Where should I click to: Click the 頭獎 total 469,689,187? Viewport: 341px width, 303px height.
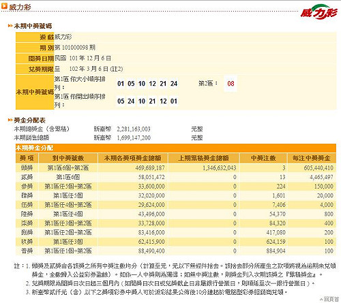(150, 168)
